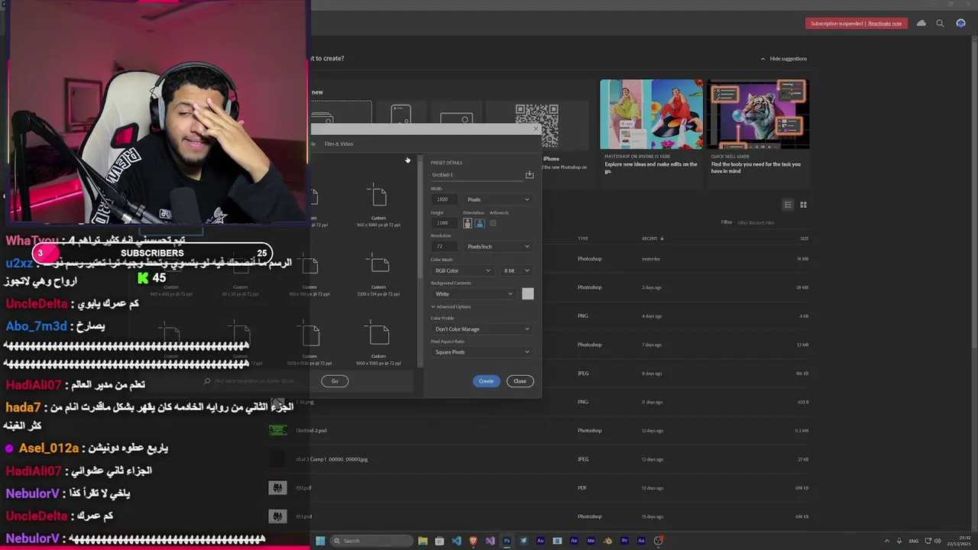Switch recent files to list view
Image resolution: width=978 pixels, height=550 pixels.
(788, 205)
